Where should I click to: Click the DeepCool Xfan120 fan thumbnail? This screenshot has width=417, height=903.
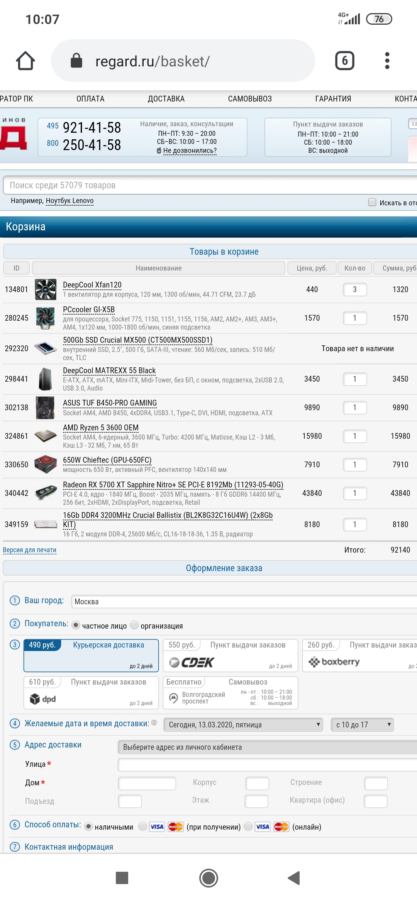[x=46, y=289]
